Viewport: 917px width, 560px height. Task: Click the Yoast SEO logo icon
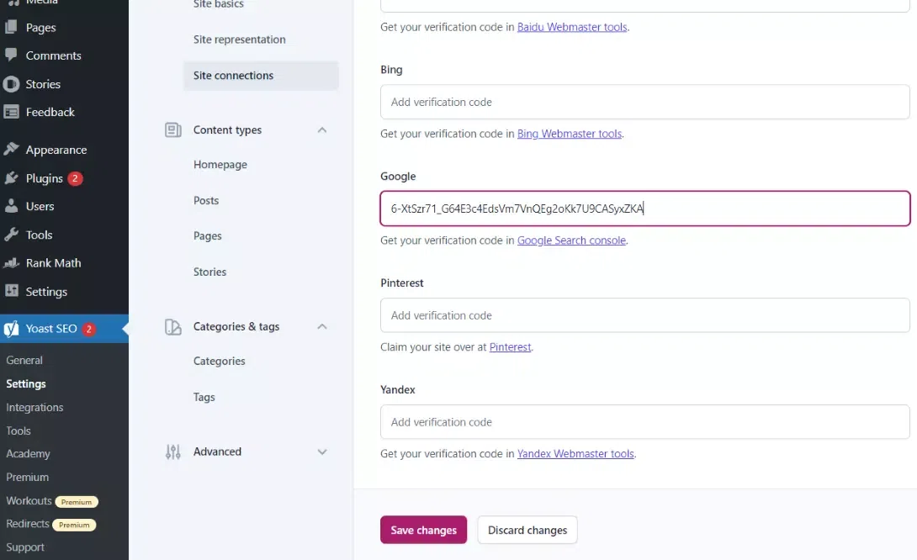pyautogui.click(x=11, y=329)
